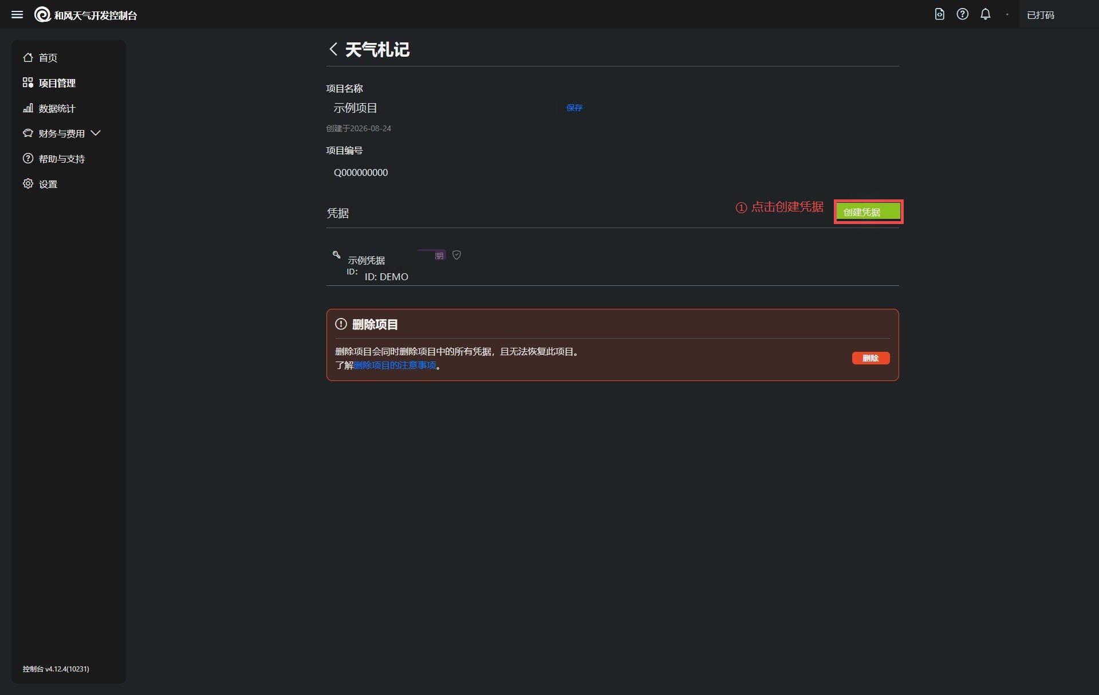
Task: Click the red 删除 button
Action: coord(870,358)
